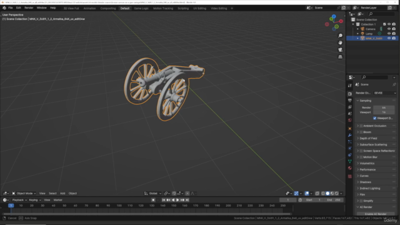Toggle the viewport gizmo visibility icon
The height and width of the screenshot is (225, 400).
coord(296,193)
